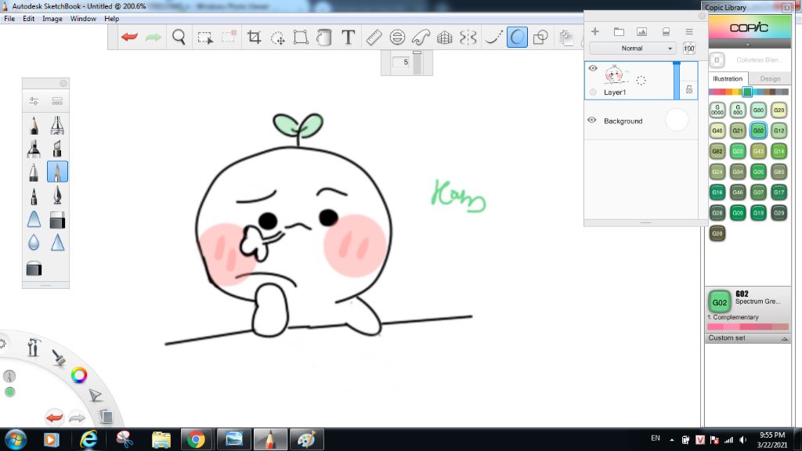Open the Normal blend mode dropdown

tap(633, 49)
